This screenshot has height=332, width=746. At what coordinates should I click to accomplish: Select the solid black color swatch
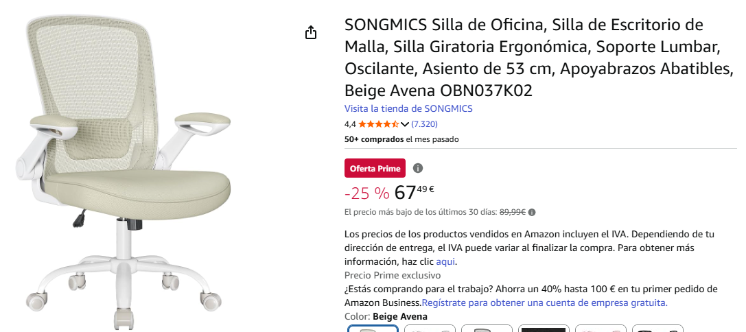544,329
